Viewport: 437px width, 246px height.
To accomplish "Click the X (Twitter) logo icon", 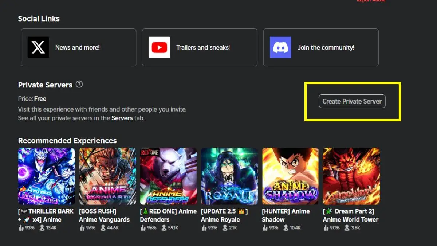I will pos(38,47).
